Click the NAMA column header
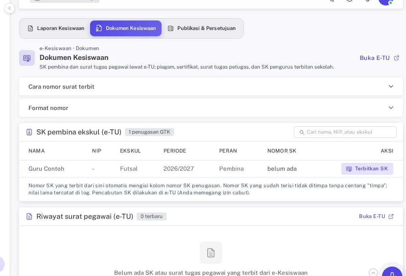 36,151
